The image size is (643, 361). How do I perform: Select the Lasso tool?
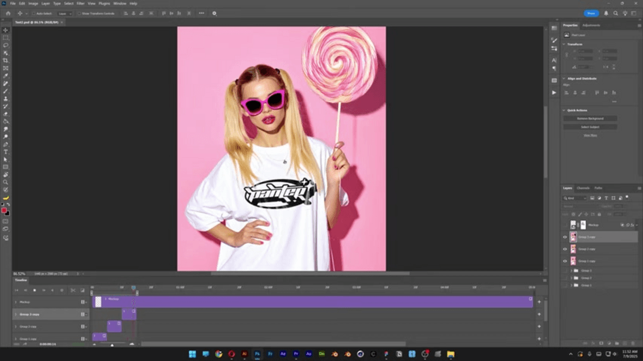pos(5,45)
